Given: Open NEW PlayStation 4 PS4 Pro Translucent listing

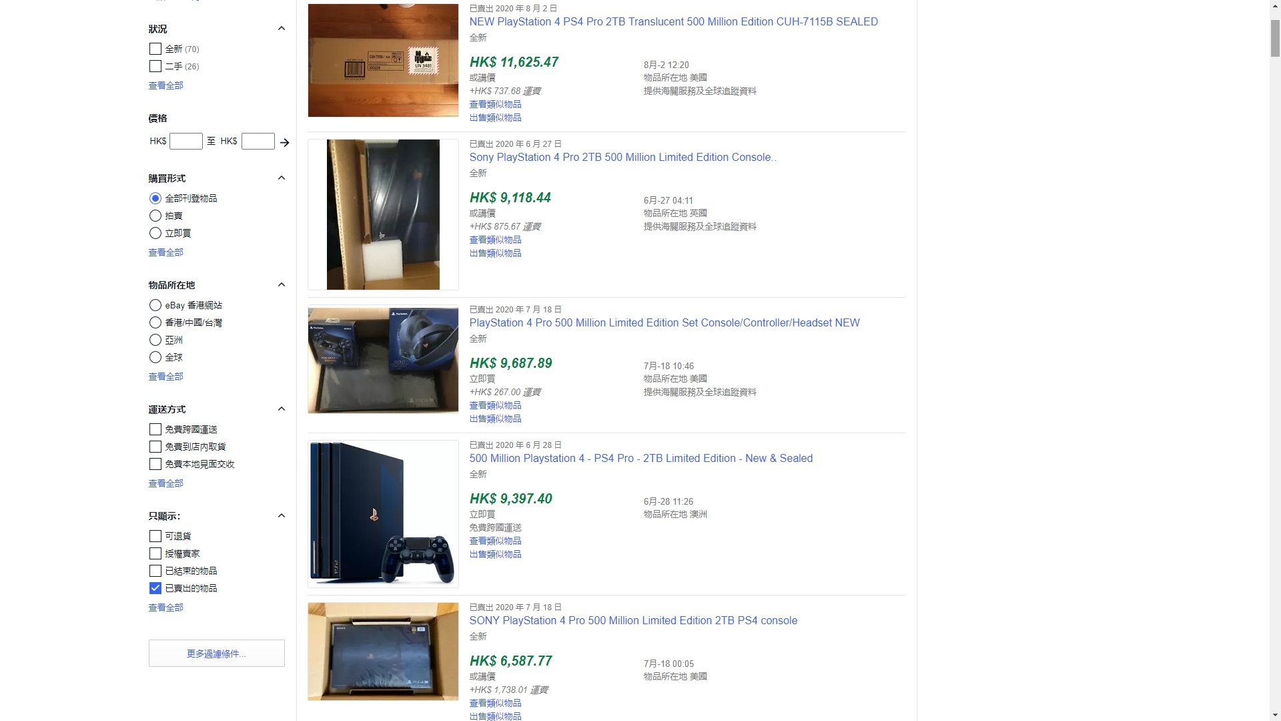Looking at the screenshot, I should click(x=673, y=21).
